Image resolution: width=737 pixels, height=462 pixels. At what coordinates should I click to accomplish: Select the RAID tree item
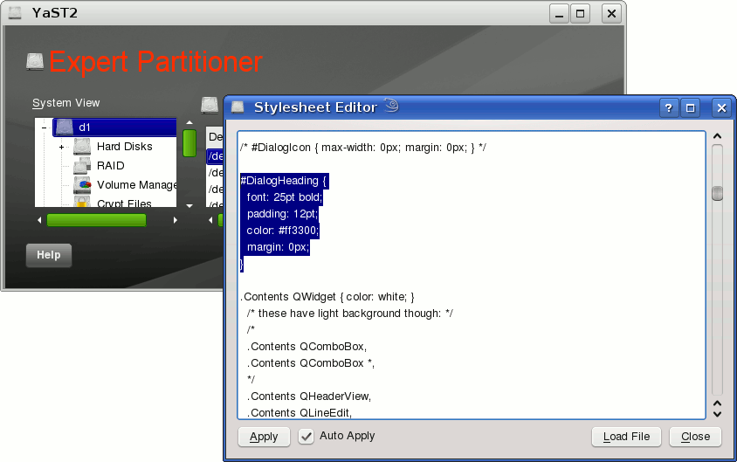110,166
